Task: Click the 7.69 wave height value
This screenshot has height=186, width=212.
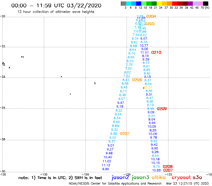Action: pyautogui.click(x=136, y=35)
